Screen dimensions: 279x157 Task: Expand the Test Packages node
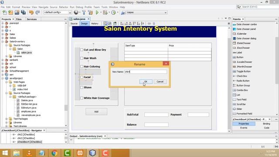7,119
